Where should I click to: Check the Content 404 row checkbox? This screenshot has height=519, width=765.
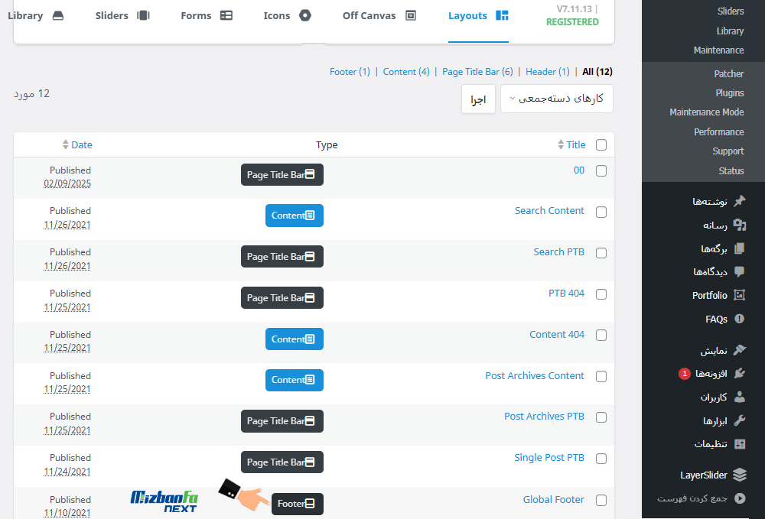(601, 336)
